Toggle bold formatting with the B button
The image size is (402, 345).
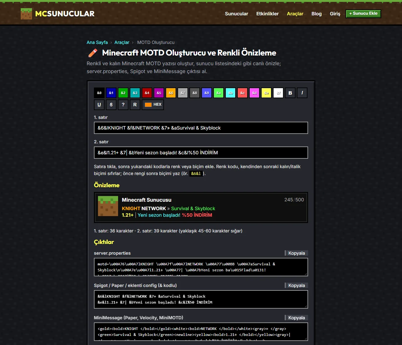[290, 93]
